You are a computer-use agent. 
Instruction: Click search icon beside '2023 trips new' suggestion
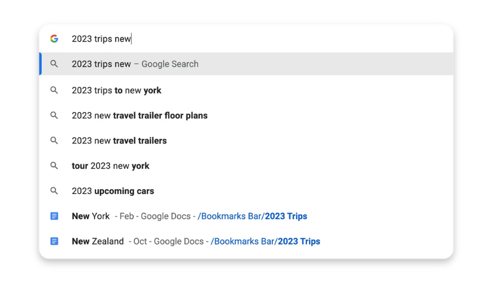pos(54,64)
